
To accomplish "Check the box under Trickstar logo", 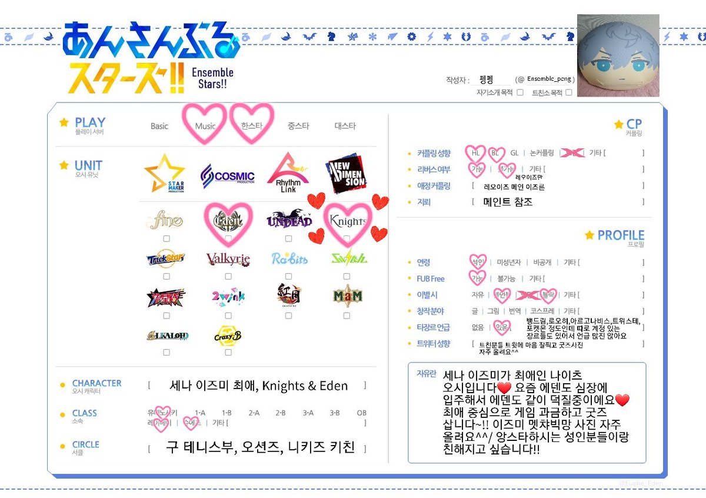I will pyautogui.click(x=166, y=276).
